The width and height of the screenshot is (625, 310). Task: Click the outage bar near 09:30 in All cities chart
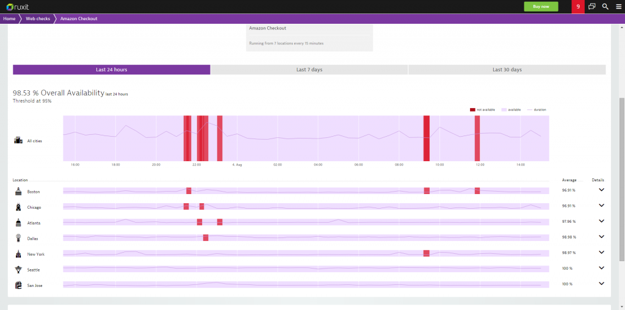coord(427,139)
